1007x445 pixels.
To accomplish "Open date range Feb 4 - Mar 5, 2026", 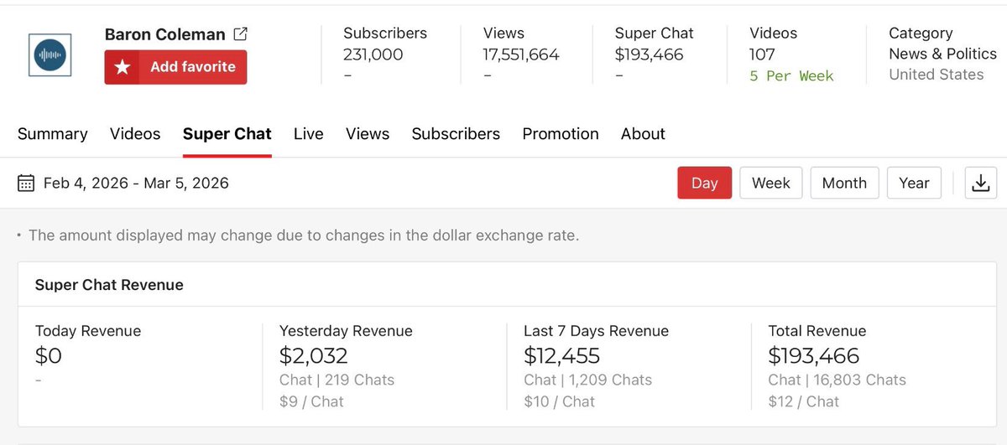I will click(x=136, y=183).
